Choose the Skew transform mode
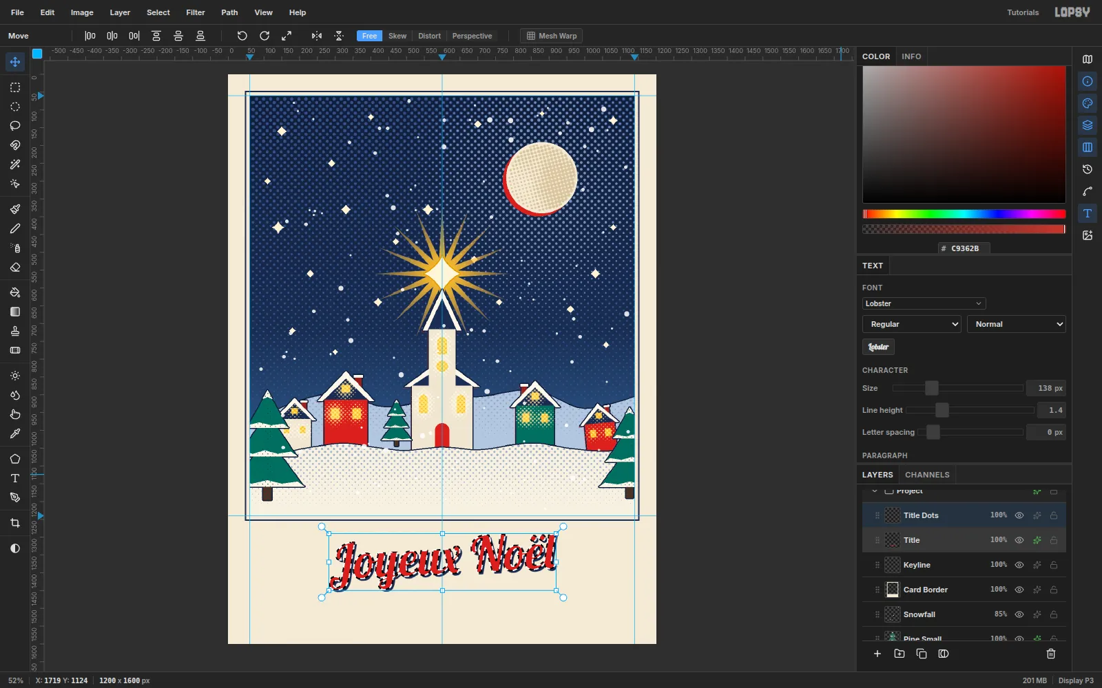1102x688 pixels. tap(397, 36)
